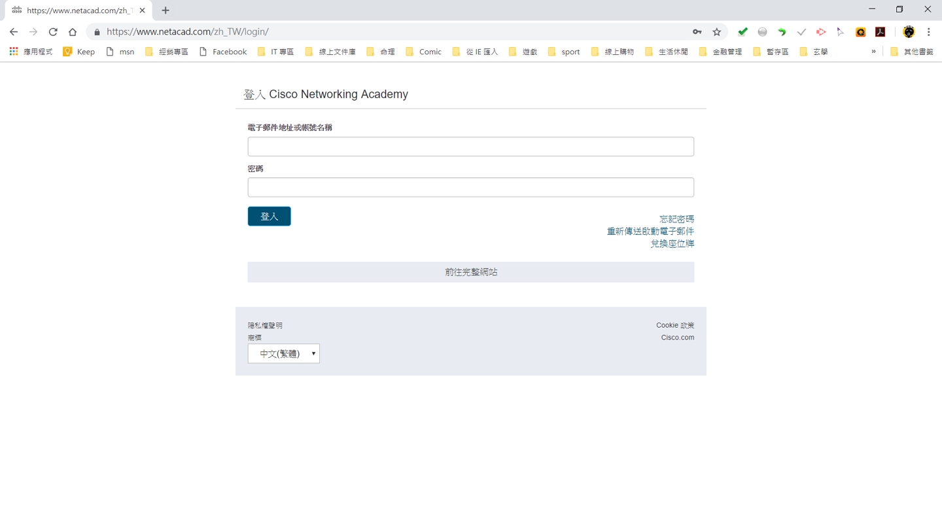Click the red arrow extension icon
Image resolution: width=942 pixels, height=505 pixels.
tap(821, 31)
